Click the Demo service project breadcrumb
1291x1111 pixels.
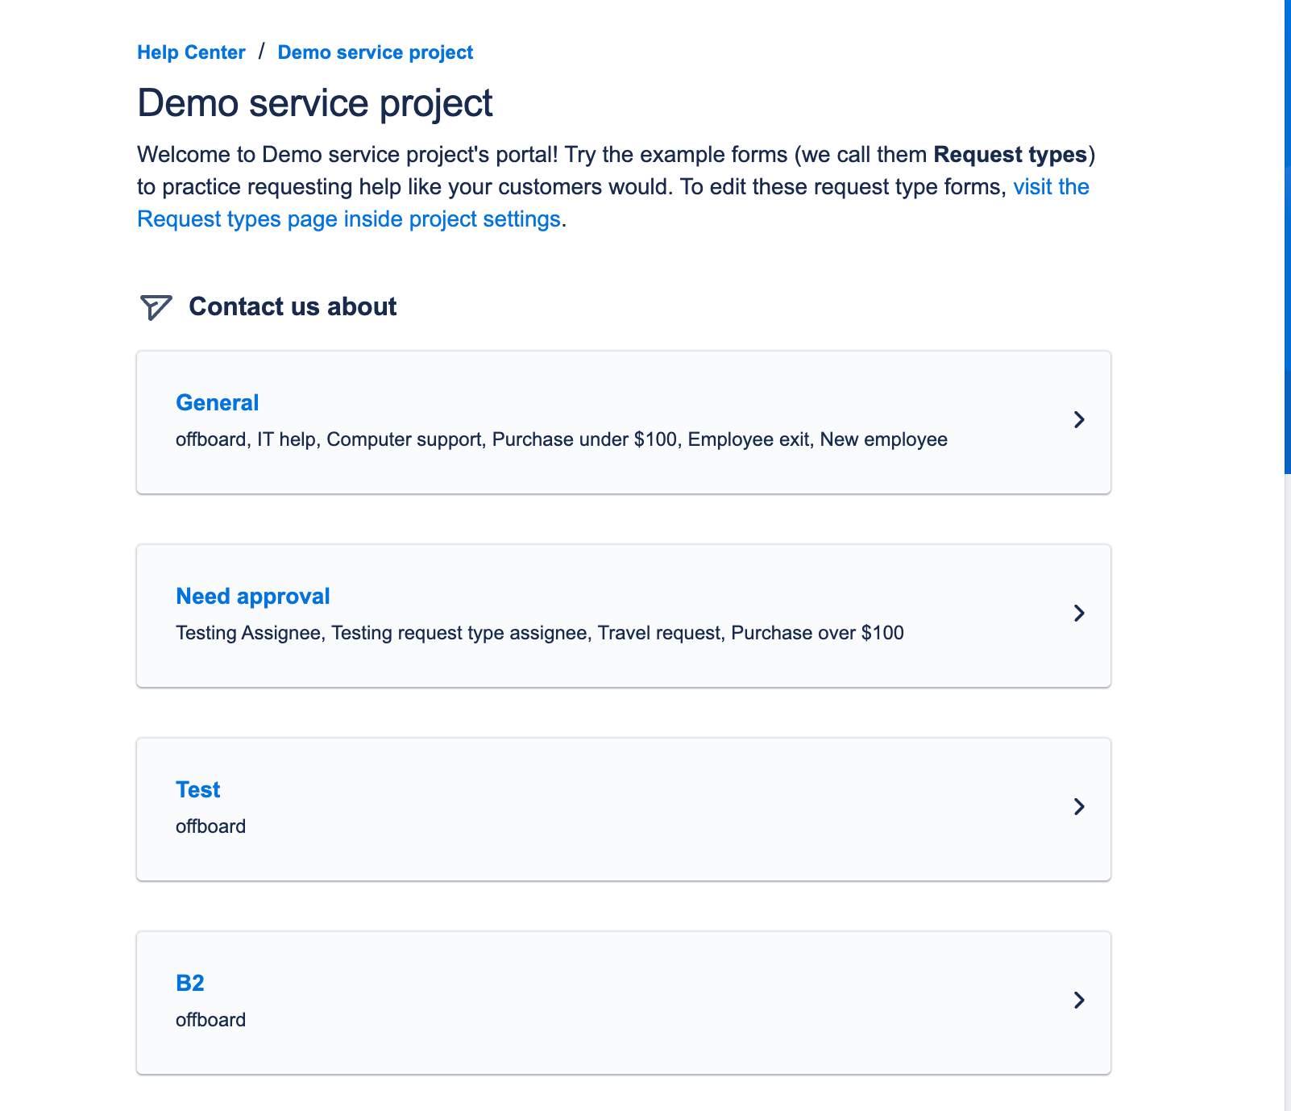tap(375, 52)
